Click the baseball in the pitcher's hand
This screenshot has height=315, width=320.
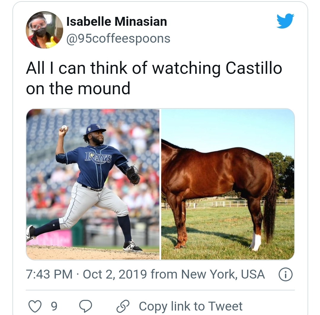[x=65, y=128]
